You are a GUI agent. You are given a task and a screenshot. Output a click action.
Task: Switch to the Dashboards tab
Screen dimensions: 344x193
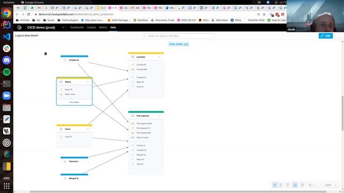pyautogui.click(x=77, y=27)
